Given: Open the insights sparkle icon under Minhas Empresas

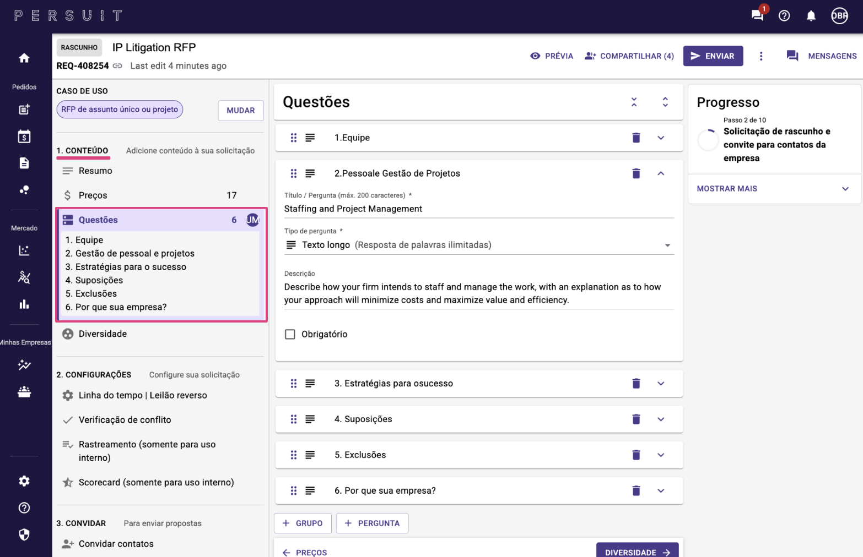Looking at the screenshot, I should pos(24,364).
